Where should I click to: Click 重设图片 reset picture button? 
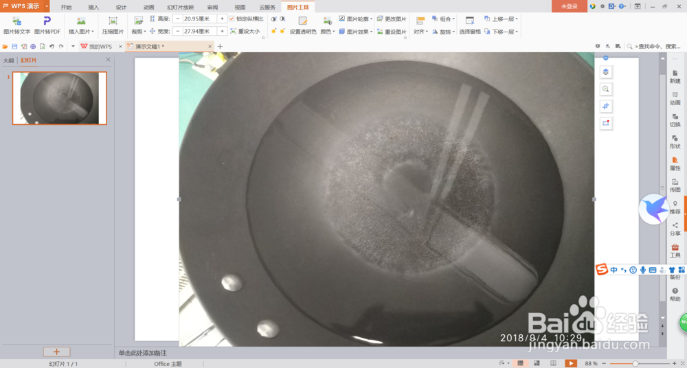(392, 32)
